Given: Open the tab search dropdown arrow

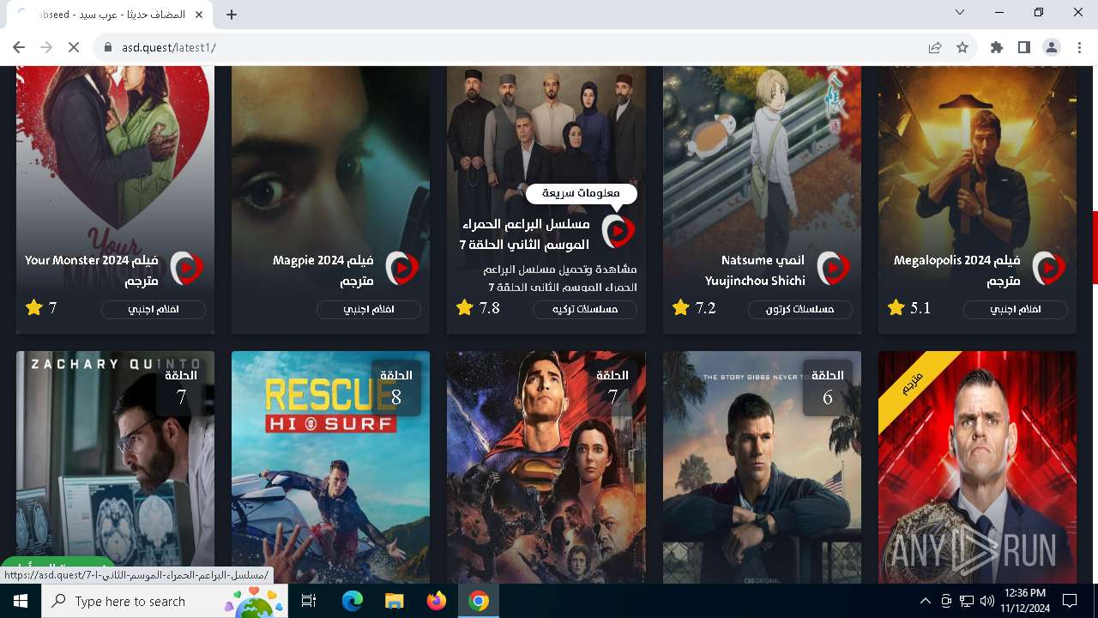Looking at the screenshot, I should point(960,13).
